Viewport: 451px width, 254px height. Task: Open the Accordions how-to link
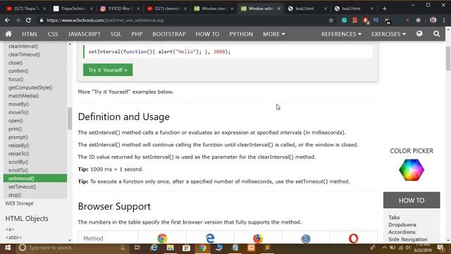(x=402, y=232)
